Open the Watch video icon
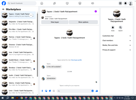 (67, 3)
